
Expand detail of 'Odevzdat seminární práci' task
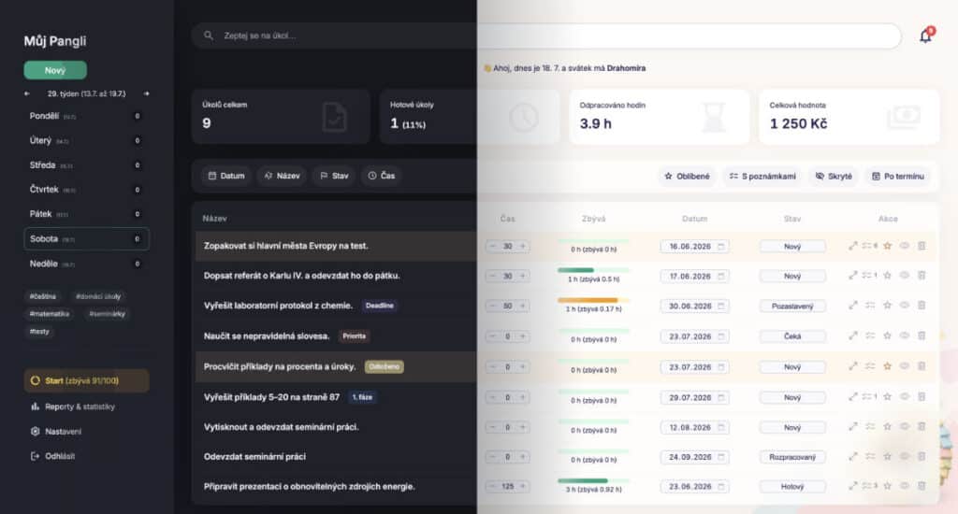pos(853,457)
